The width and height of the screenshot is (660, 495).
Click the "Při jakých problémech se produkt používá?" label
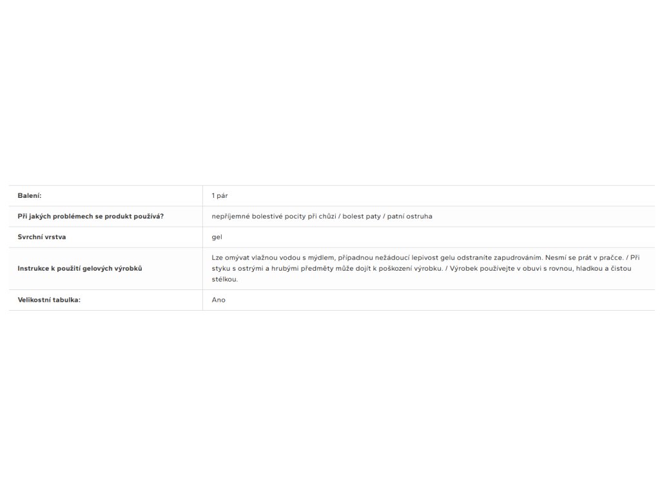pyautogui.click(x=90, y=216)
